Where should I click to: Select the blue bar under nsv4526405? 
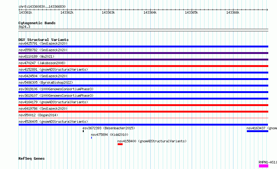143,125
